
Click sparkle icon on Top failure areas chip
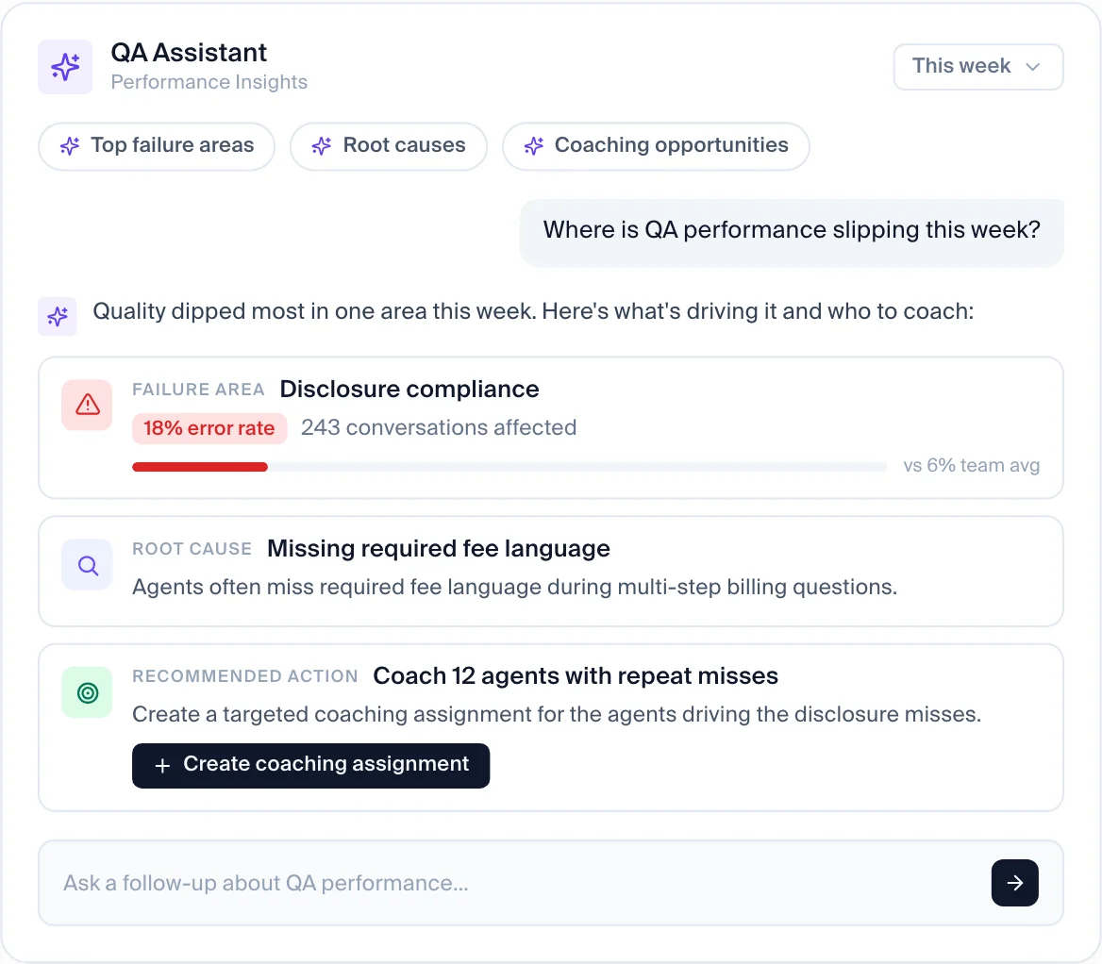(70, 145)
